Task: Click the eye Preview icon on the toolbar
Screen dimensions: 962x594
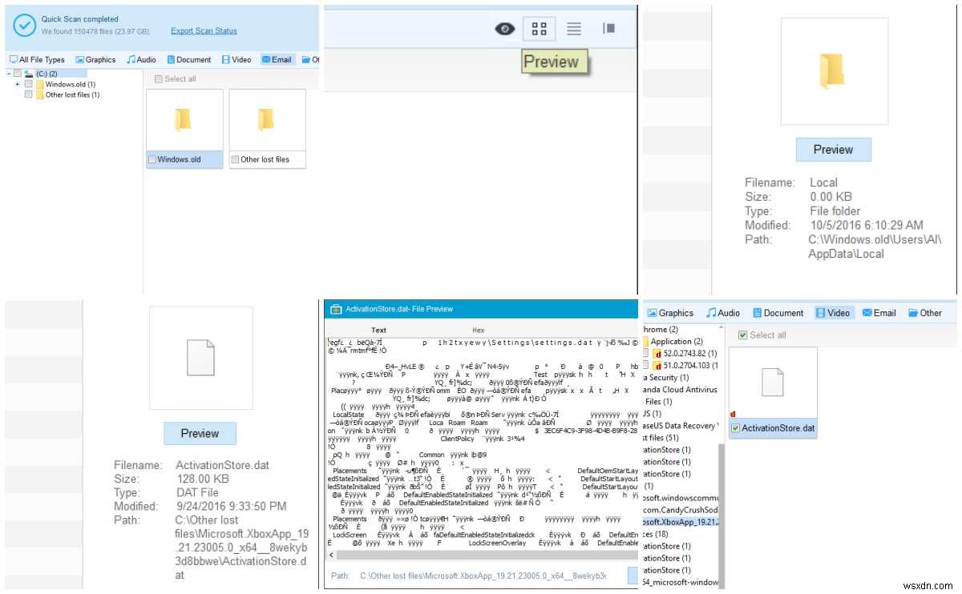Action: click(504, 27)
